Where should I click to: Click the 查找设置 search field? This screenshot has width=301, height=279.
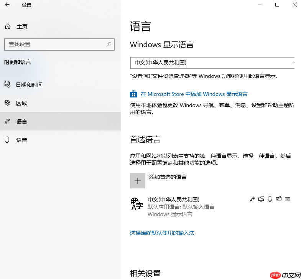coord(59,45)
